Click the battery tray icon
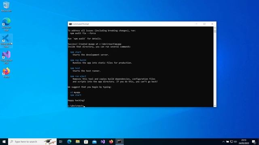Viewport: 259px width, 145px height. (x=227, y=141)
